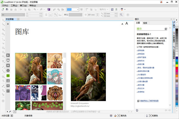Click the treat-as-filled frame icon in property bar
179x119 pixels.
click(x=121, y=15)
